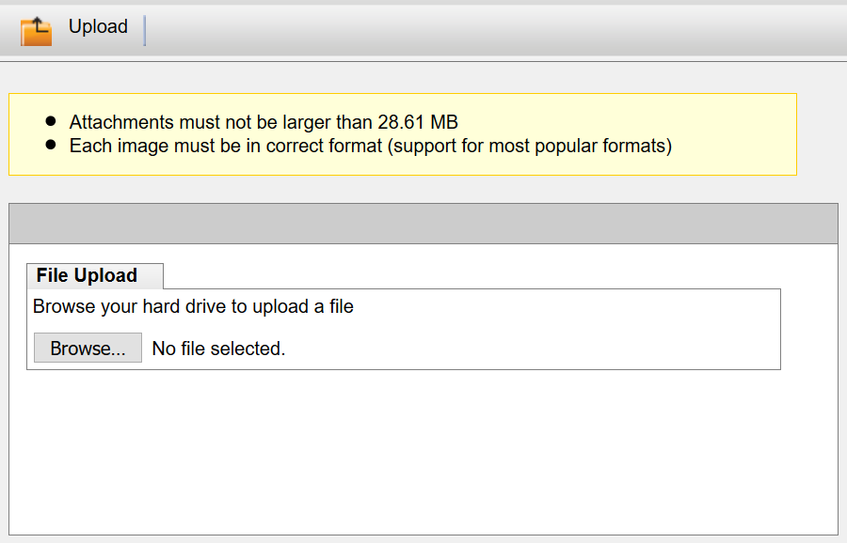Click the gray header bar above the upload panel

(423, 224)
